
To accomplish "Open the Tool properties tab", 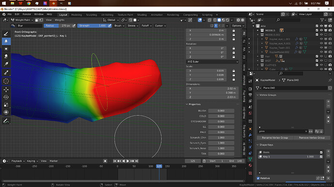I will coord(250,81).
